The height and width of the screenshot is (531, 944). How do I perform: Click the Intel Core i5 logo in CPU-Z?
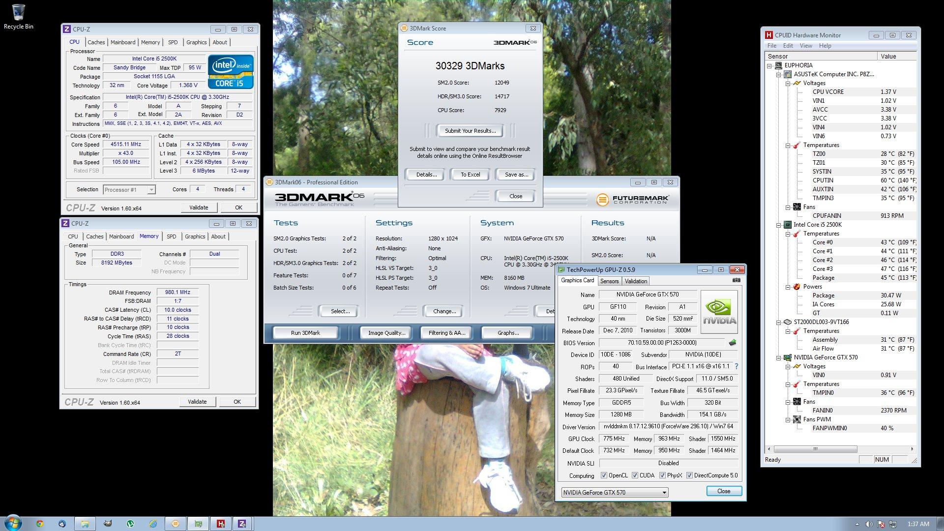click(x=230, y=72)
